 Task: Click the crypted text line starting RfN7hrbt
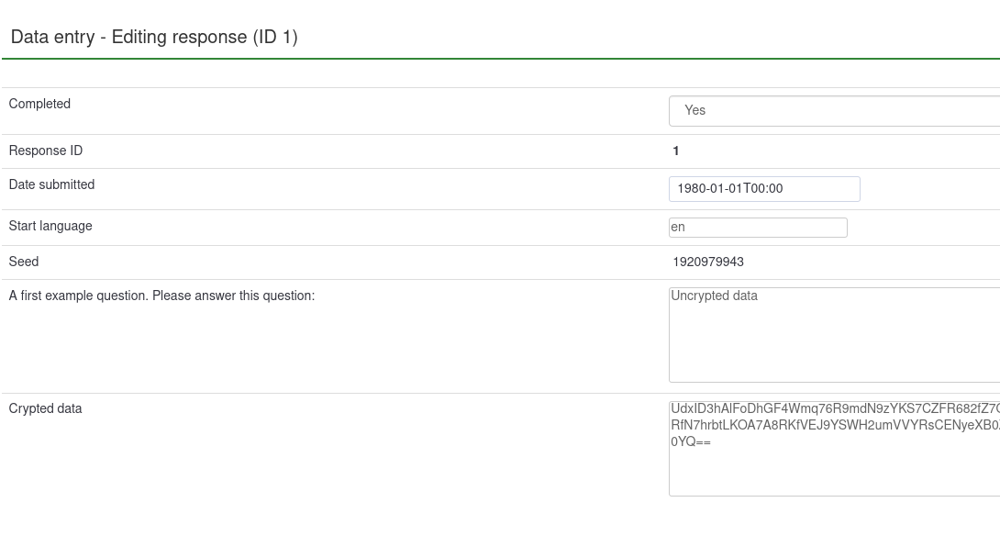pos(833,426)
